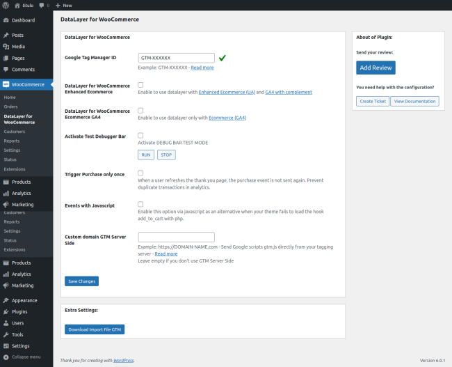Open the WordPress footer link
Screen dimensions: 452x367
click(x=123, y=360)
